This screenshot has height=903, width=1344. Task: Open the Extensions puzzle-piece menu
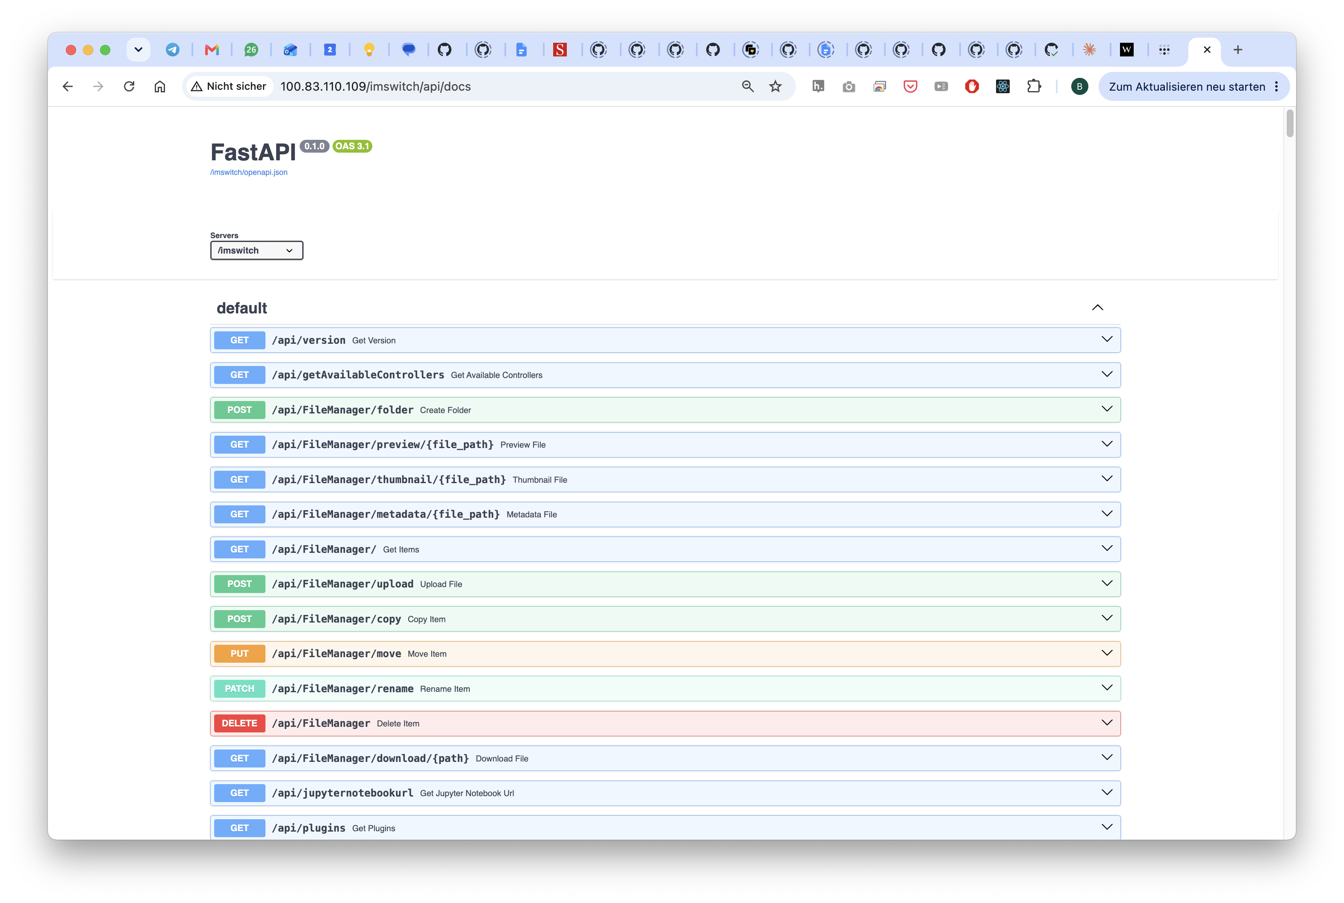point(1034,86)
